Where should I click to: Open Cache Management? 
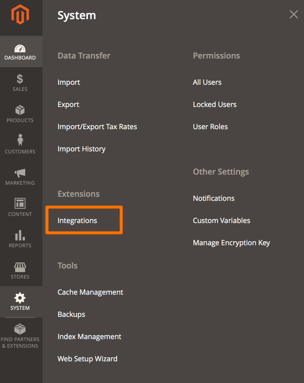tap(90, 292)
